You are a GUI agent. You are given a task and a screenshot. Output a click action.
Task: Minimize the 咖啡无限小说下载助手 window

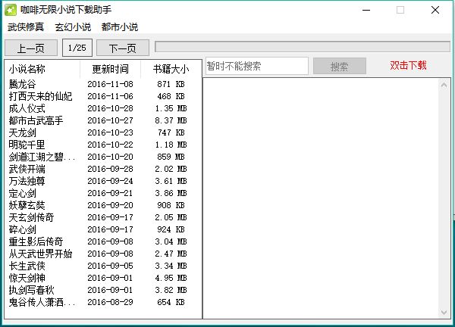point(366,10)
